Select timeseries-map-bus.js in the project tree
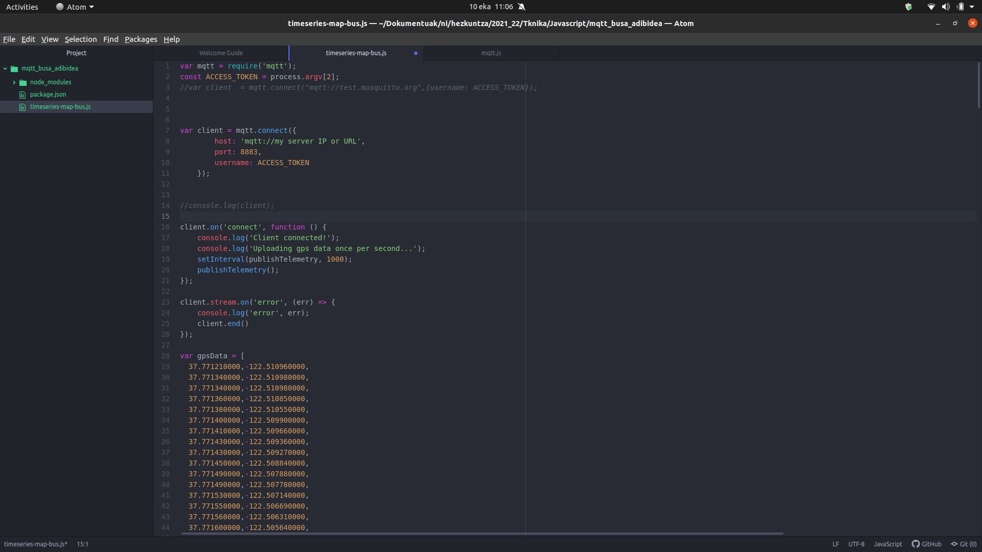This screenshot has width=982, height=552. [x=60, y=107]
